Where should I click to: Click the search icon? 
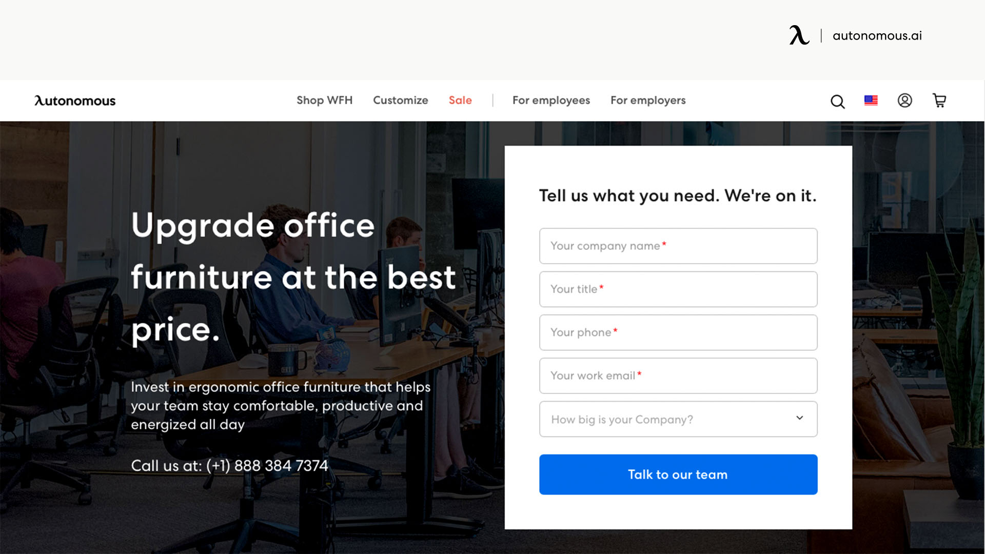tap(838, 100)
